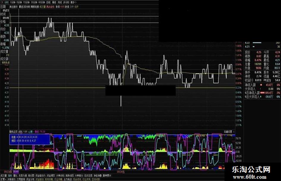
Task: Select 成交量 tab in bottom bar
Action: [3, 175]
